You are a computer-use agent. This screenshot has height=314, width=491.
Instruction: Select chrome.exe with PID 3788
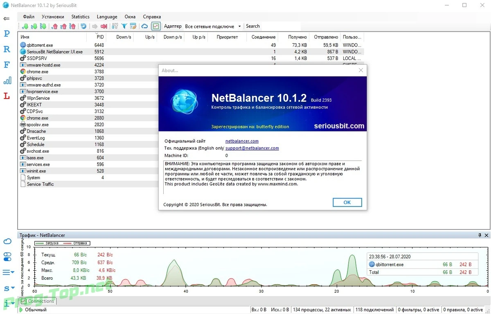88,71
